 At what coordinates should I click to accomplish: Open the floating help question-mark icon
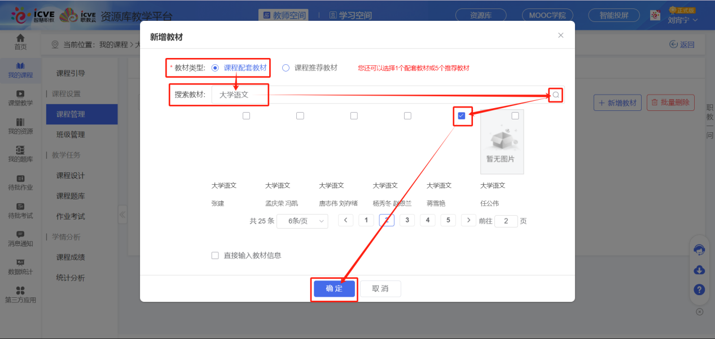click(699, 289)
